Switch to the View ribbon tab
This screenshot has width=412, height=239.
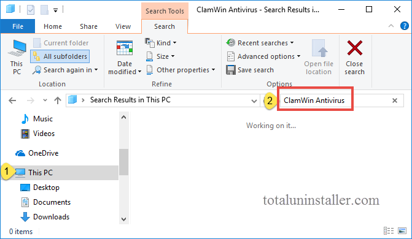click(123, 26)
